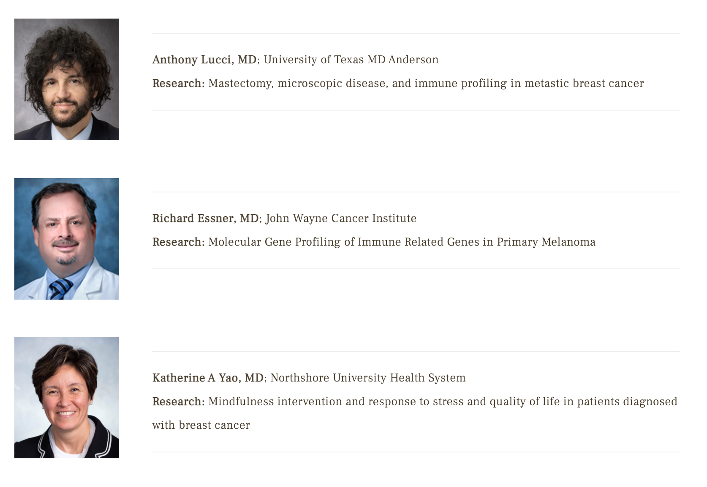Viewport: 707px width, 487px height.
Task: Click the words "Primary Melanoma"
Action: coord(546,242)
